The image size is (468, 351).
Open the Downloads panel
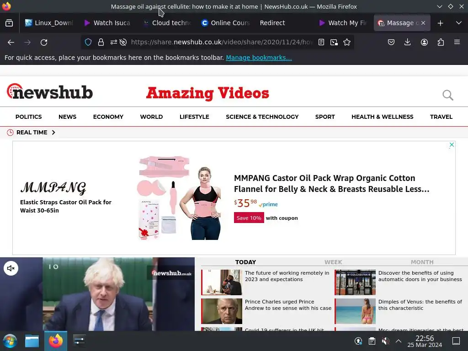tap(407, 42)
